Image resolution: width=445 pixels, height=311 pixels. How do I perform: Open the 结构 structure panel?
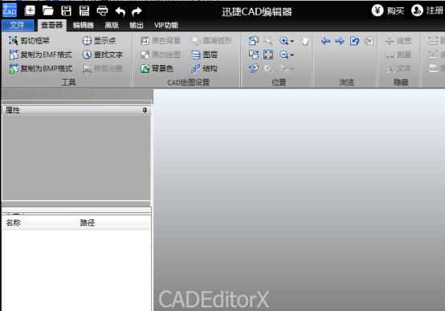tap(204, 68)
